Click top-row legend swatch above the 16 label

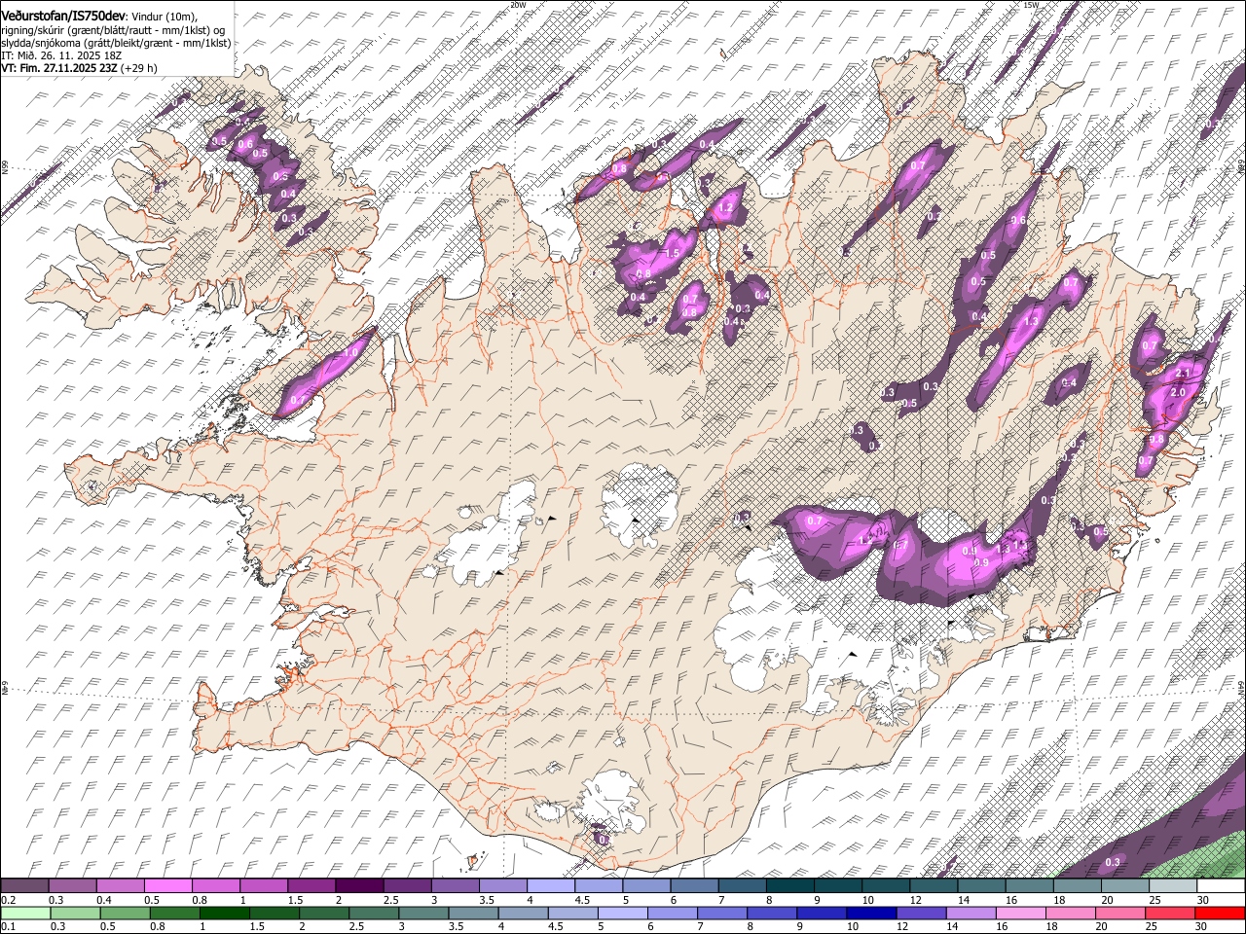tap(1029, 886)
